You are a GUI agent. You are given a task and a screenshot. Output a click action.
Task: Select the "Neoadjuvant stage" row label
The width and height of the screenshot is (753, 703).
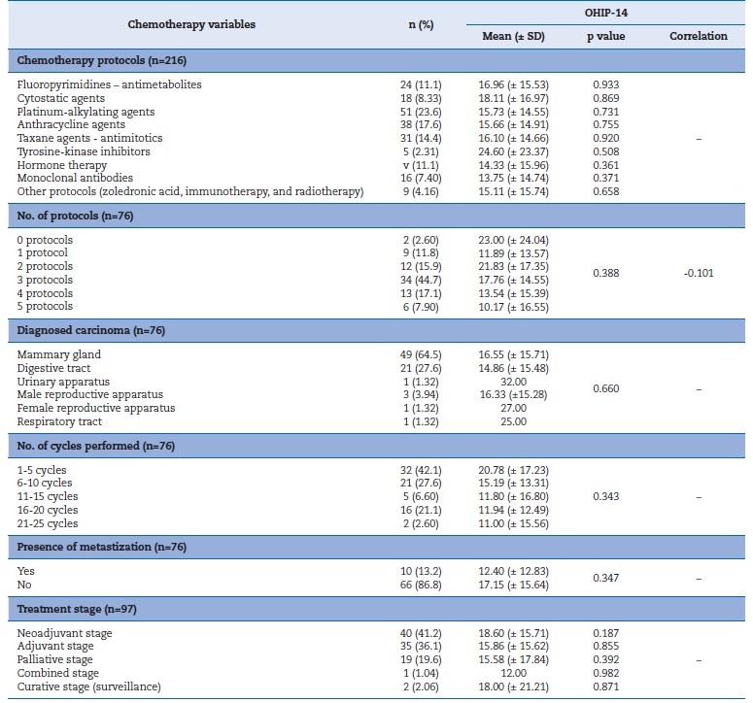[66, 632]
